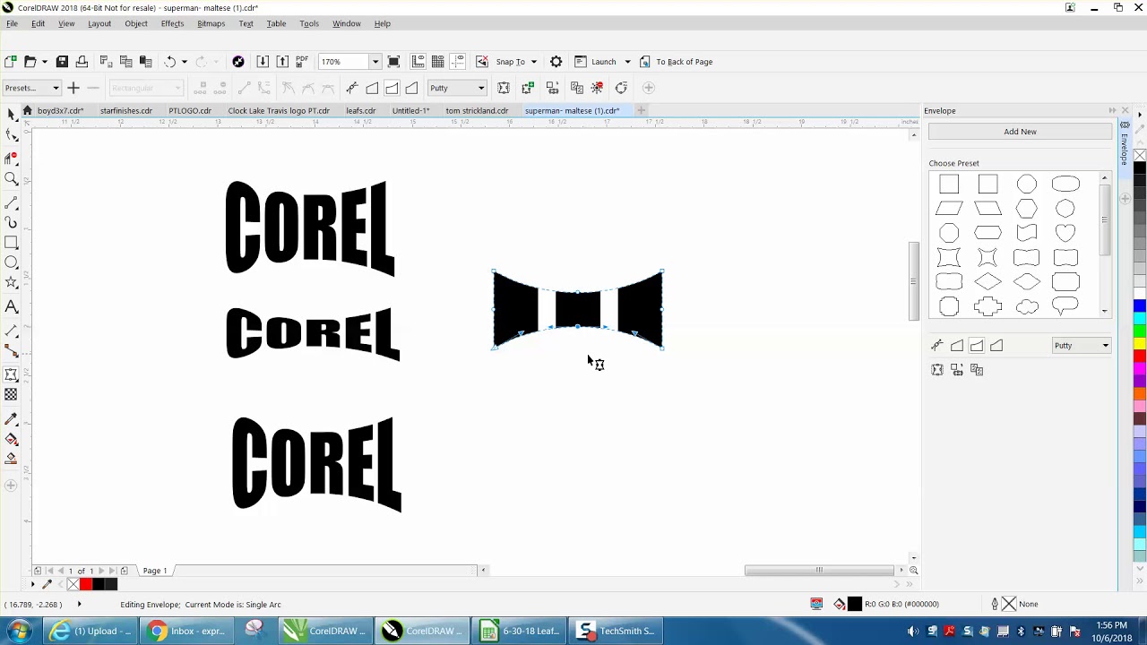Select the Envelope tool in toolbox
The width and height of the screenshot is (1147, 645).
click(x=12, y=374)
